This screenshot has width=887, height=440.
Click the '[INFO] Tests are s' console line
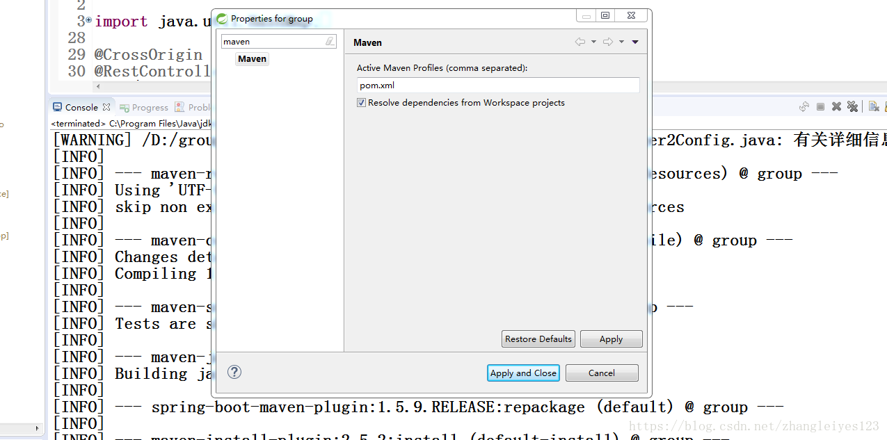133,323
